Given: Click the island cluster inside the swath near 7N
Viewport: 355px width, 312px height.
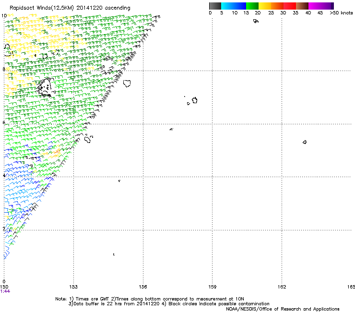Looking at the screenshot, I should (x=45, y=87).
